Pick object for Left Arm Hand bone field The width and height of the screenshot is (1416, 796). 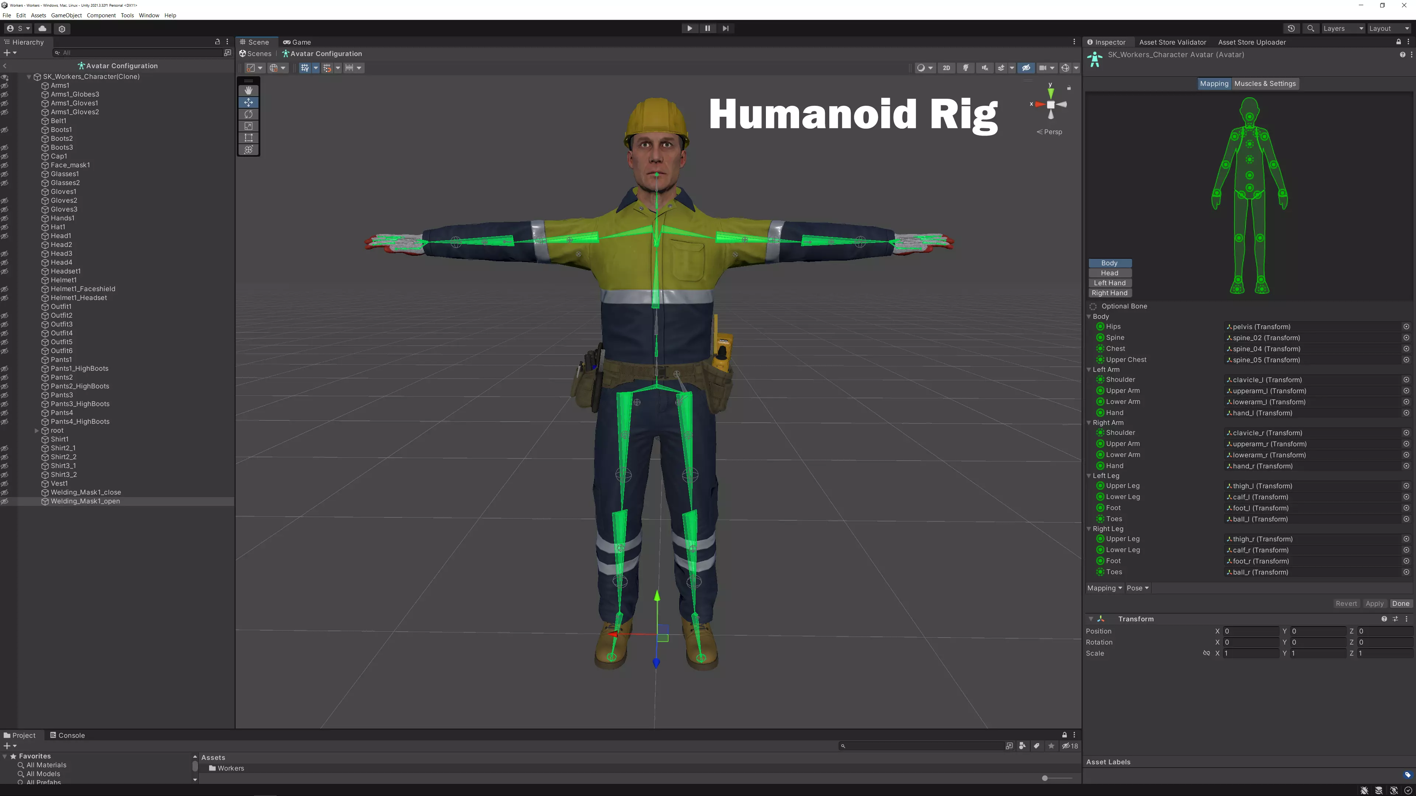pos(1406,413)
